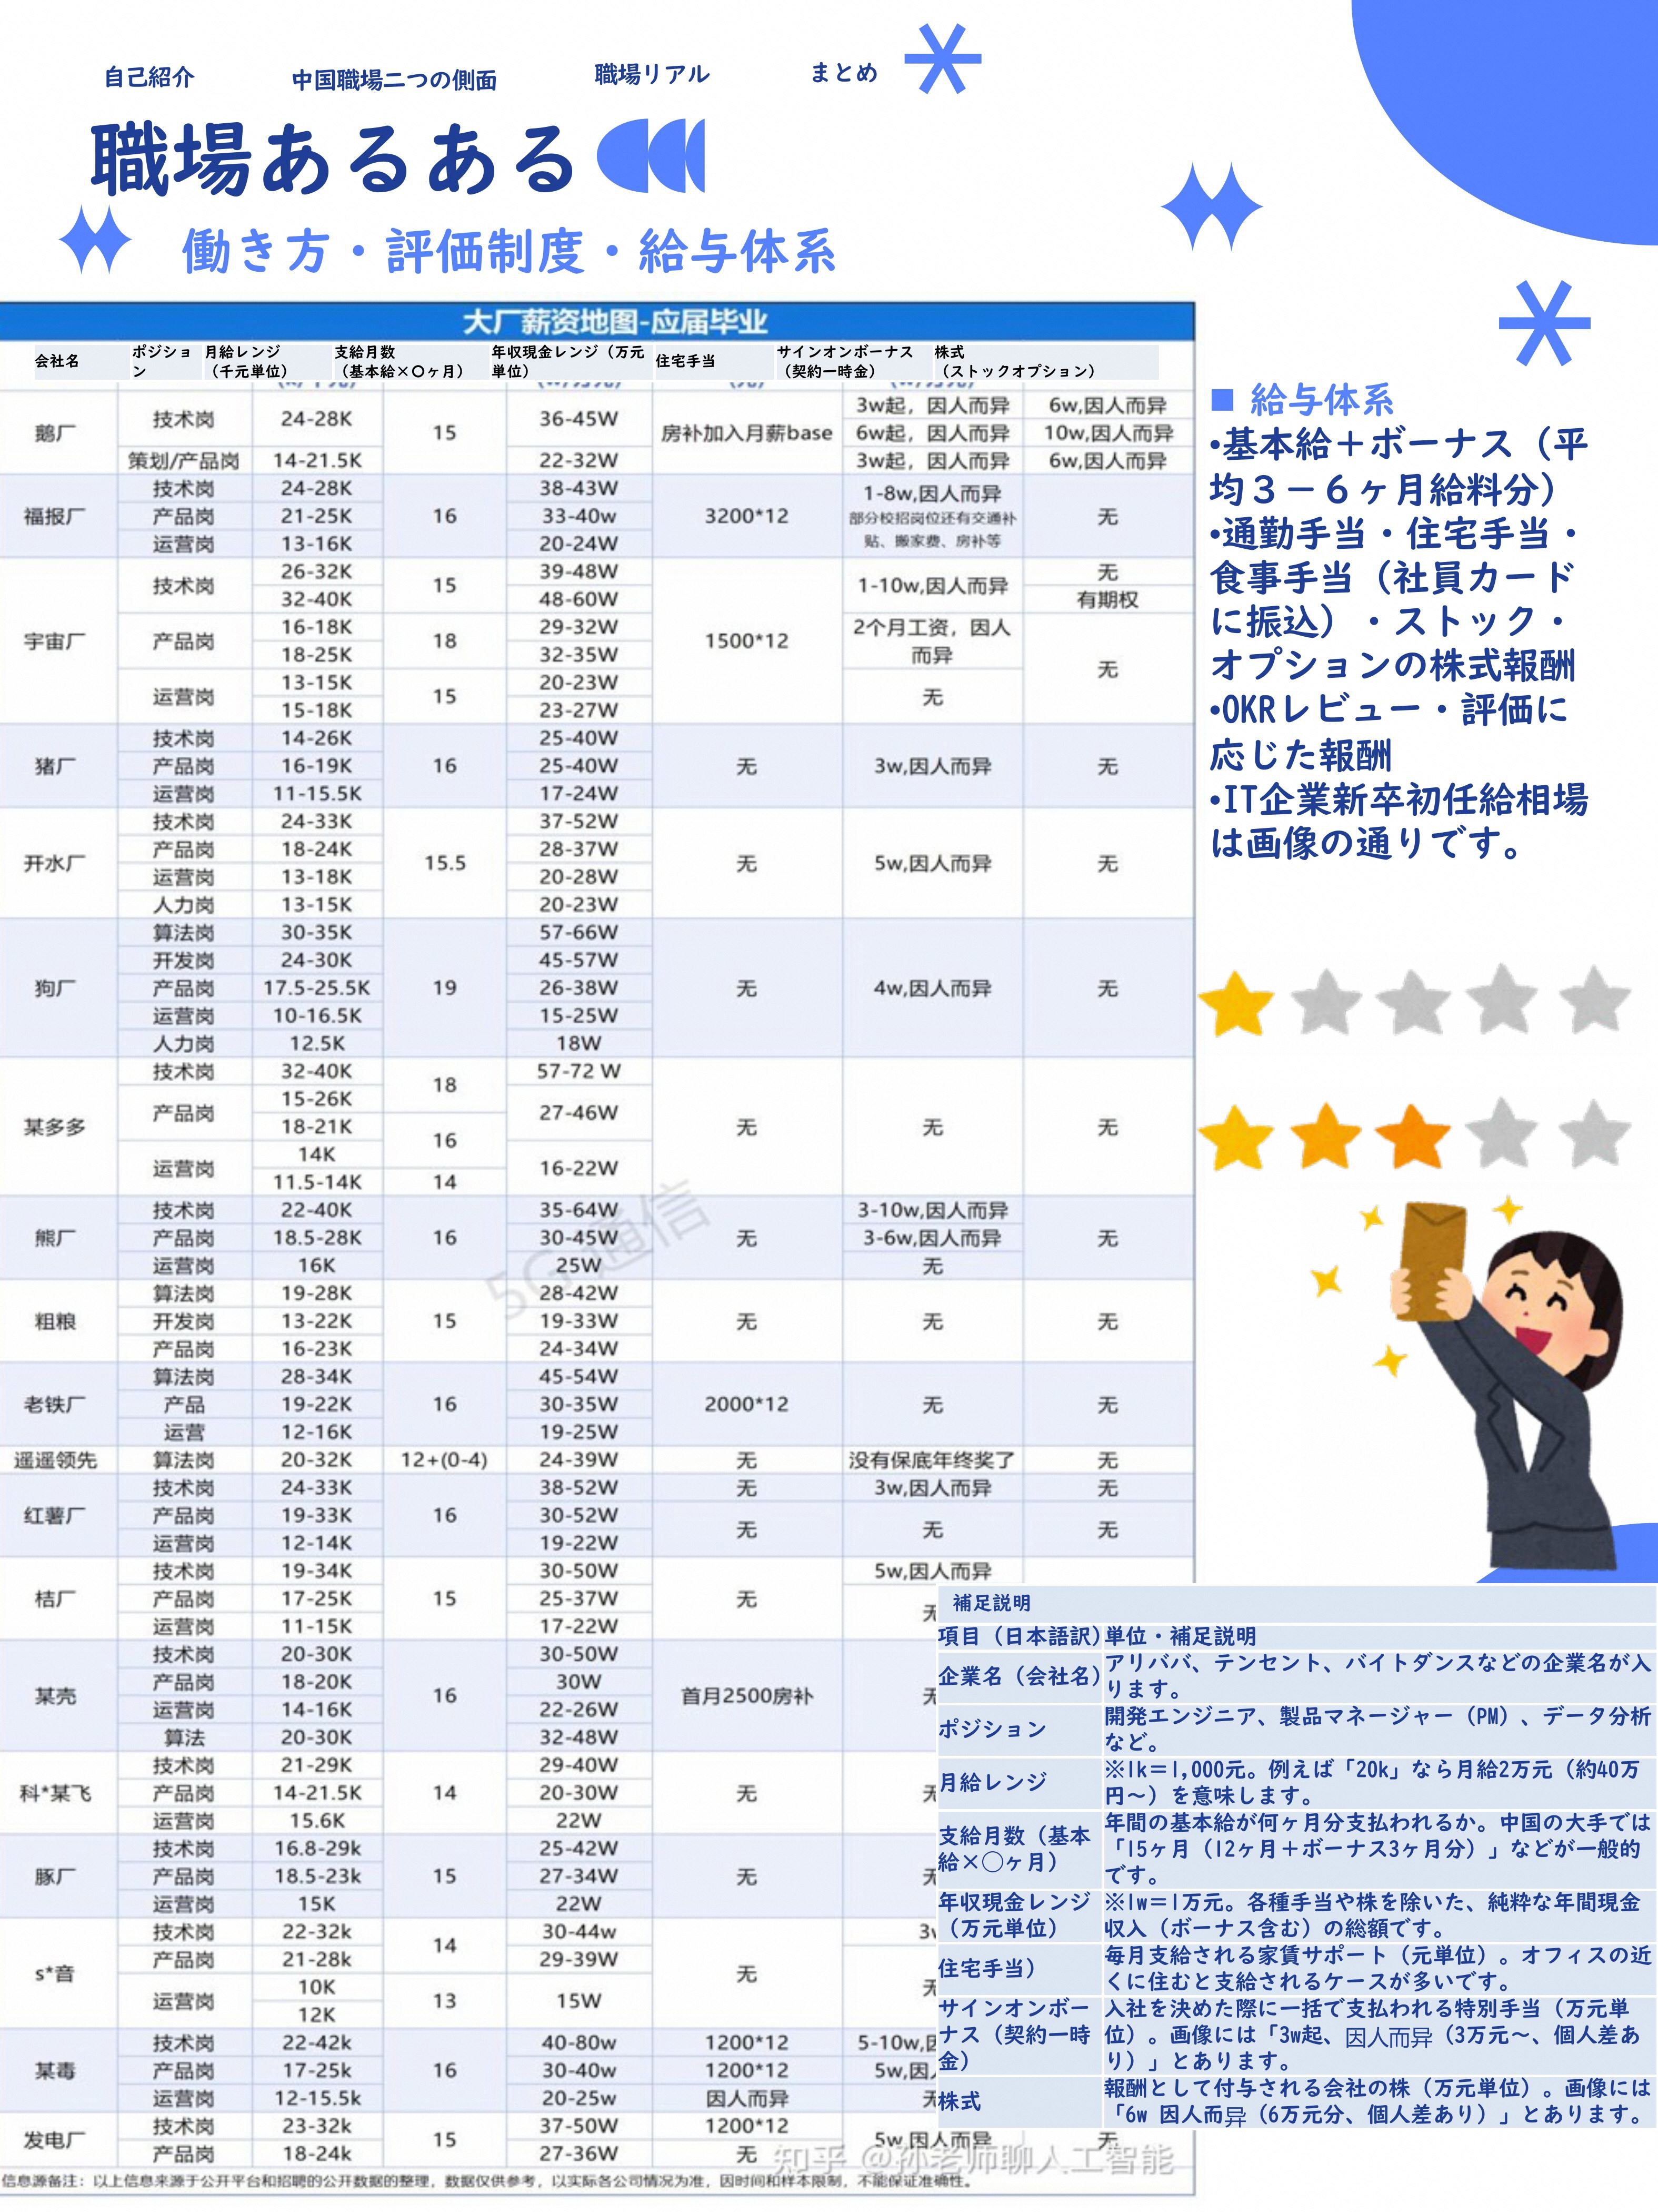The image size is (1658, 2212).
Task: Click the last gray star in the upper rating row
Action: [x=1594, y=1000]
